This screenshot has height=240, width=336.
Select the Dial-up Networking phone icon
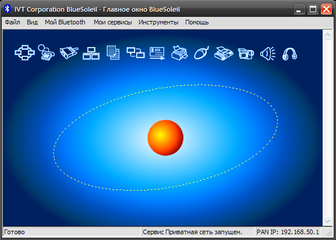[46, 53]
